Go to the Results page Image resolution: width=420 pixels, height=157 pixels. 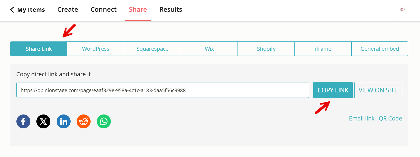[x=171, y=9]
